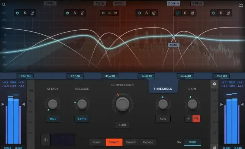Select the Expand mode button

tap(148, 142)
